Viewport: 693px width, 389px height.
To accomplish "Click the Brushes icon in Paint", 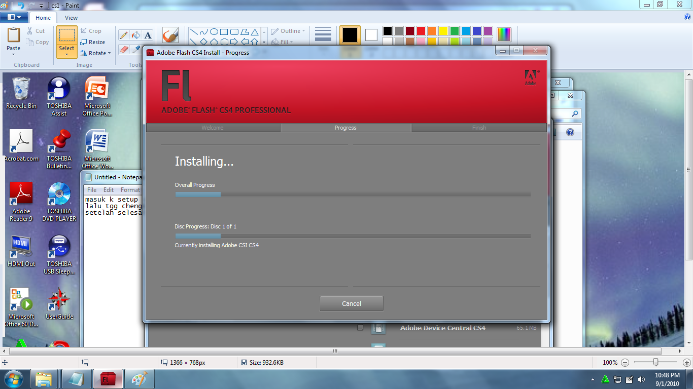I will point(169,34).
